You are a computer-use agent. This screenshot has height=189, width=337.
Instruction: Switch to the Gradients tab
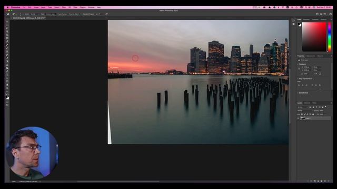315,19
